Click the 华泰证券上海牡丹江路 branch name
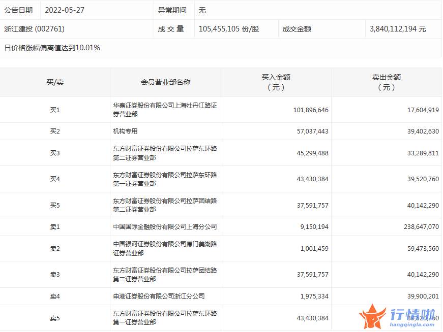The width and height of the screenshot is (443, 332). tap(165, 110)
